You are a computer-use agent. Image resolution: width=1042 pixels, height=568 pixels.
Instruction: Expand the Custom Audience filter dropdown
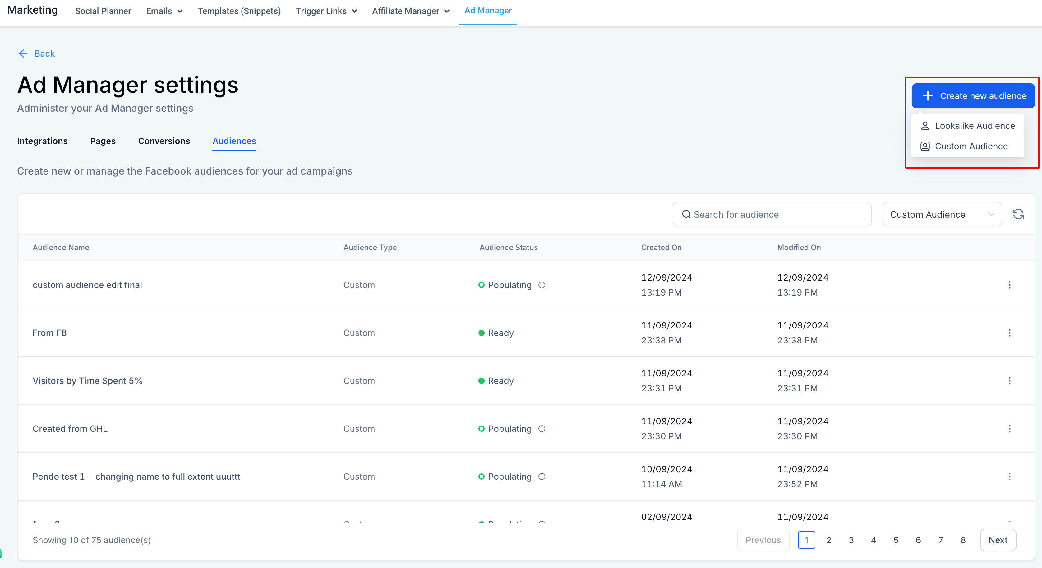click(x=942, y=214)
